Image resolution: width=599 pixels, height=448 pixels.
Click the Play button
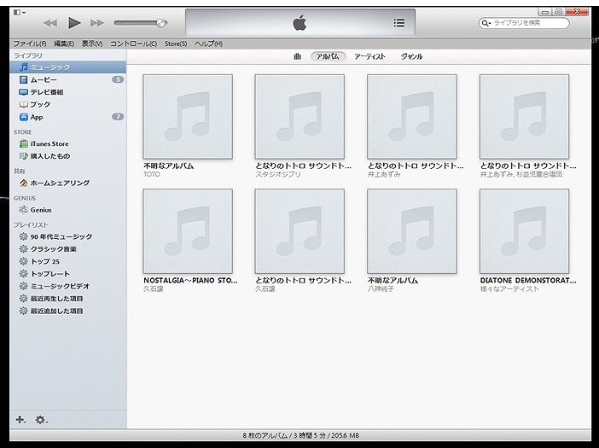point(74,23)
